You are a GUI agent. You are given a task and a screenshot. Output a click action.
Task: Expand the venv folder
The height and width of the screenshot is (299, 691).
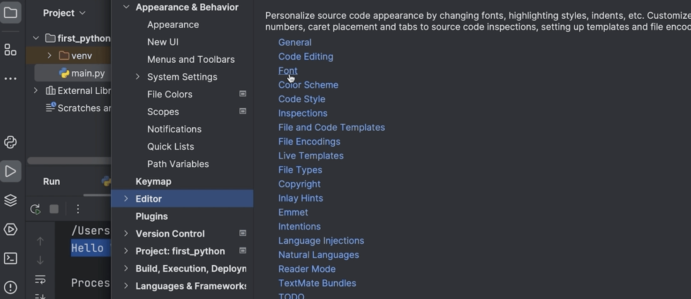tap(49, 56)
